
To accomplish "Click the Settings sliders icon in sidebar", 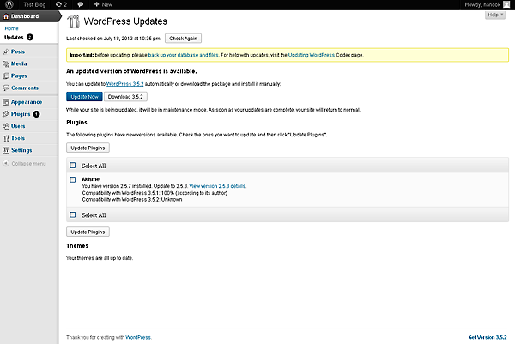I will [x=6, y=150].
